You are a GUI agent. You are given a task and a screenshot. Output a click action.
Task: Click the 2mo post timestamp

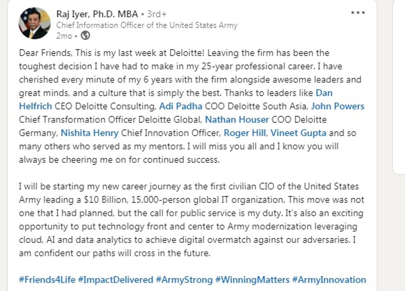[x=64, y=36]
